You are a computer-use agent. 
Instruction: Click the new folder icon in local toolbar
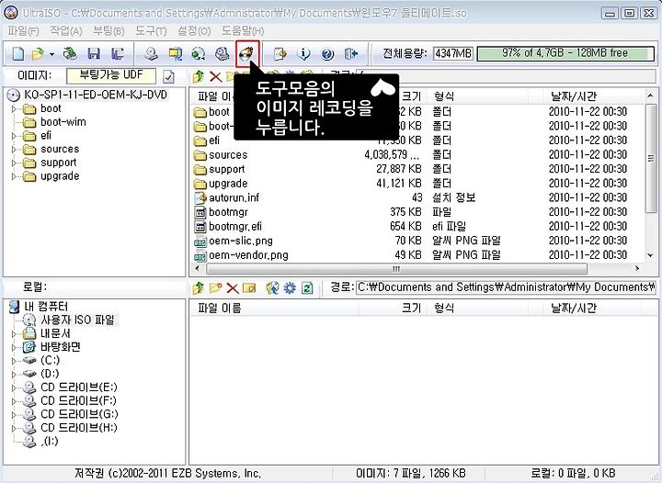point(216,287)
